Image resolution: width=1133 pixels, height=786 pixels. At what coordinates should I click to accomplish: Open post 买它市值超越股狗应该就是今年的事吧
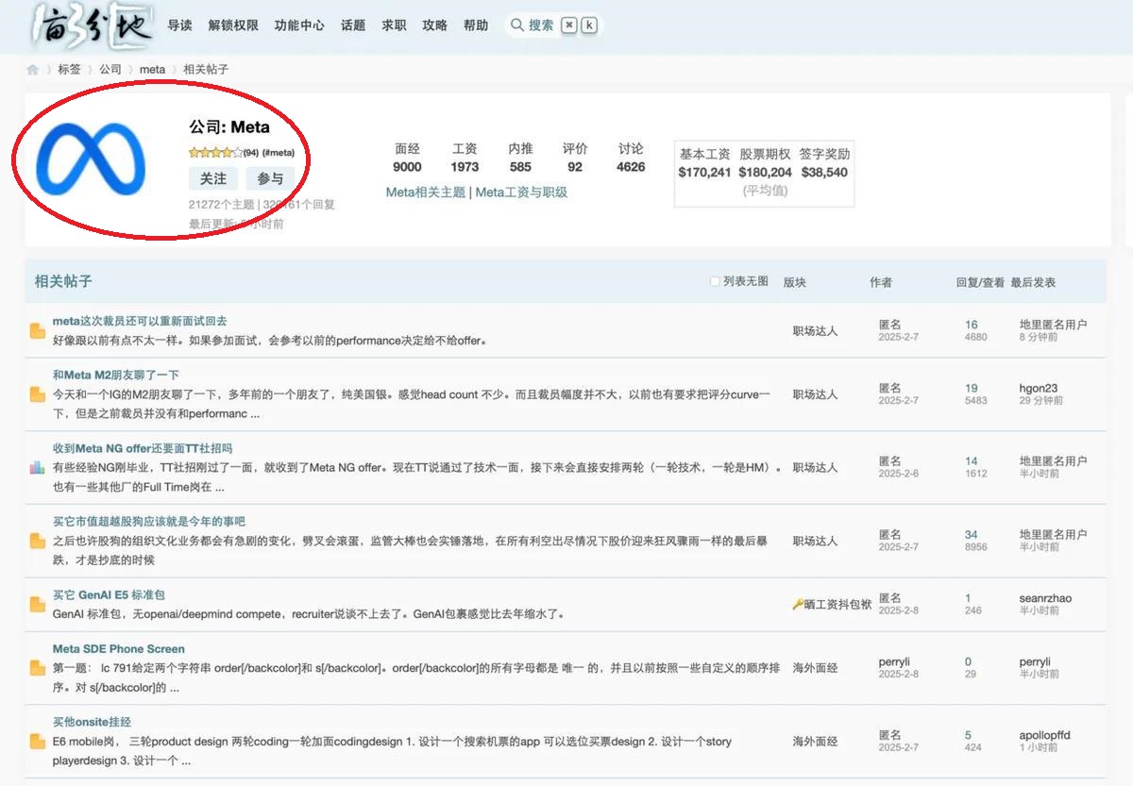tap(149, 522)
